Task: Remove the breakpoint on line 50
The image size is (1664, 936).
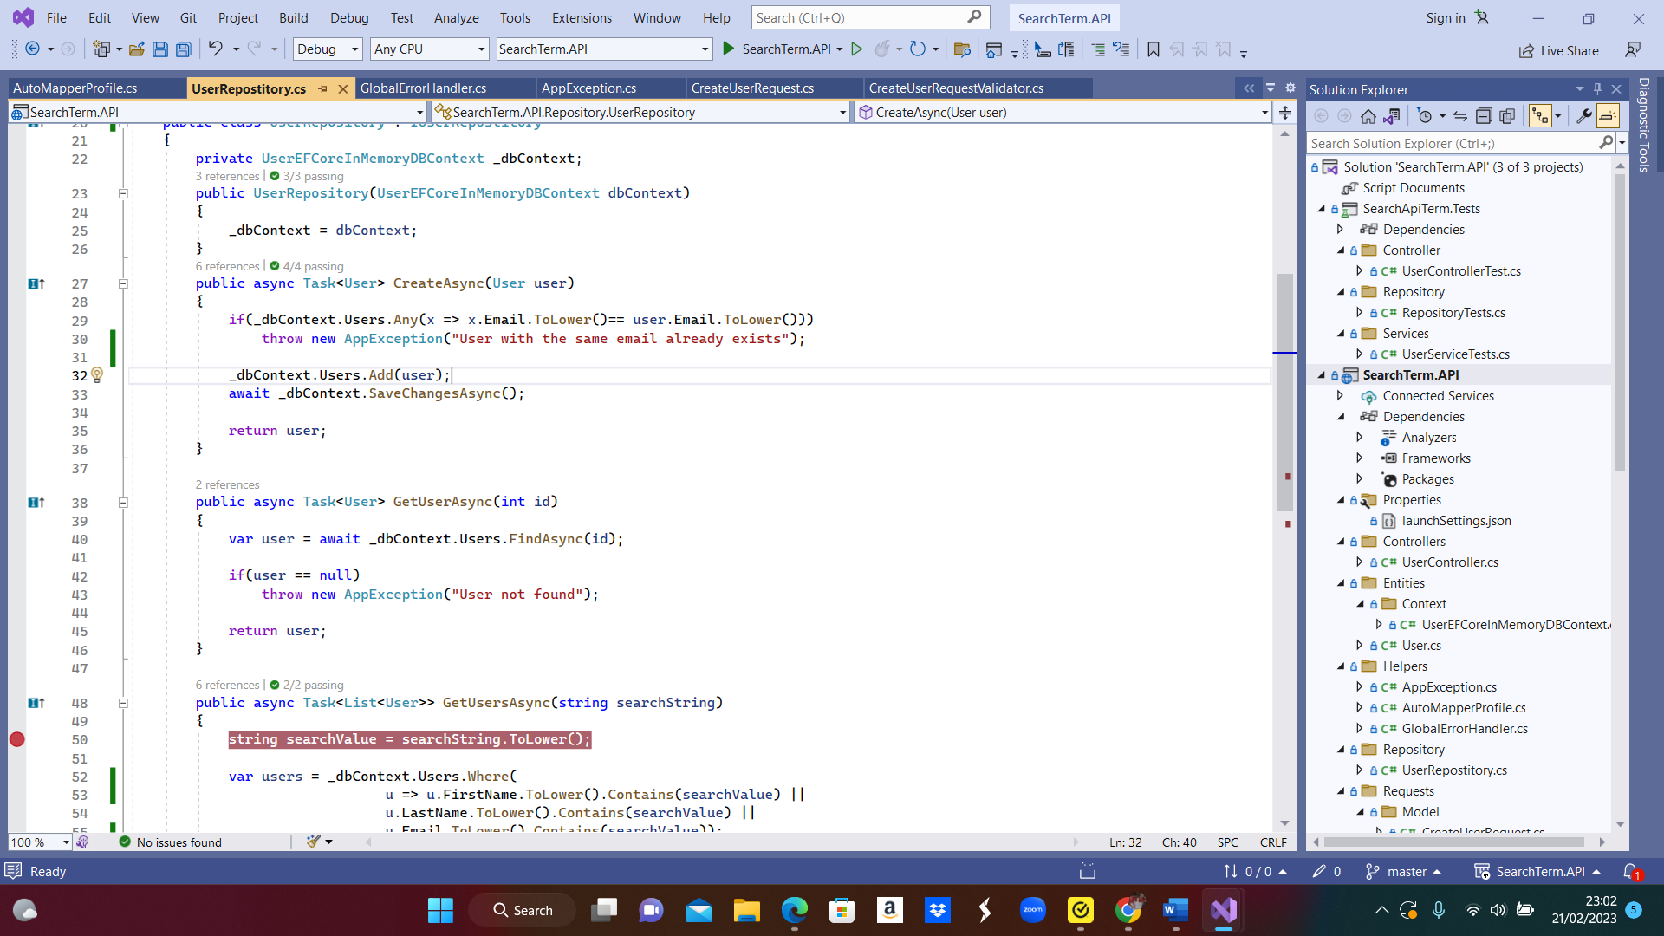Action: [x=17, y=739]
